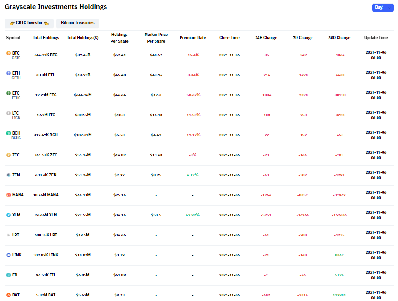Click the 4.17% premium rate for ZEN
Image resolution: width=398 pixels, height=301 pixels.
tap(193, 175)
